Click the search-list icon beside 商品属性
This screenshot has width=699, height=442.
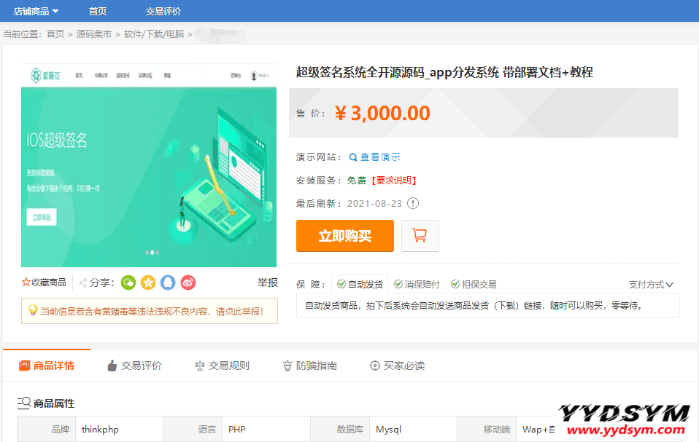24,403
